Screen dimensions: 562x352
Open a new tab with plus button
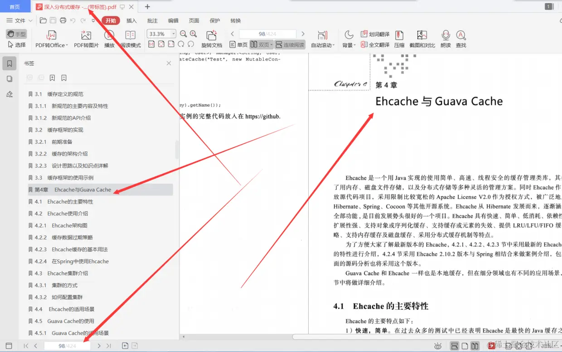(x=147, y=7)
